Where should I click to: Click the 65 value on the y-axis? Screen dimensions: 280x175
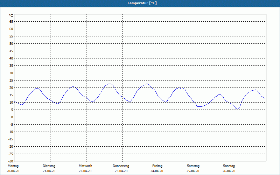[x=11, y=22]
